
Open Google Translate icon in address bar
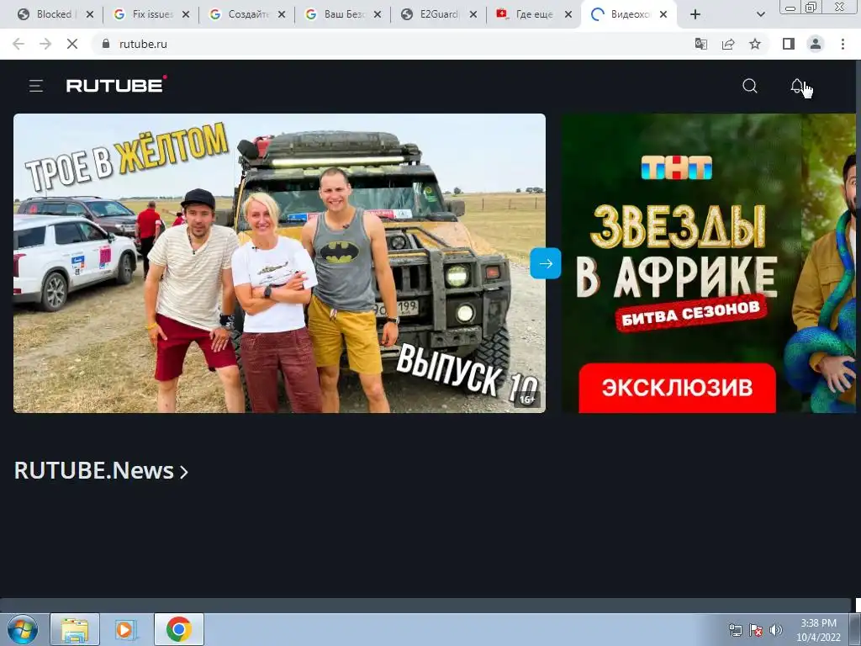coord(701,44)
